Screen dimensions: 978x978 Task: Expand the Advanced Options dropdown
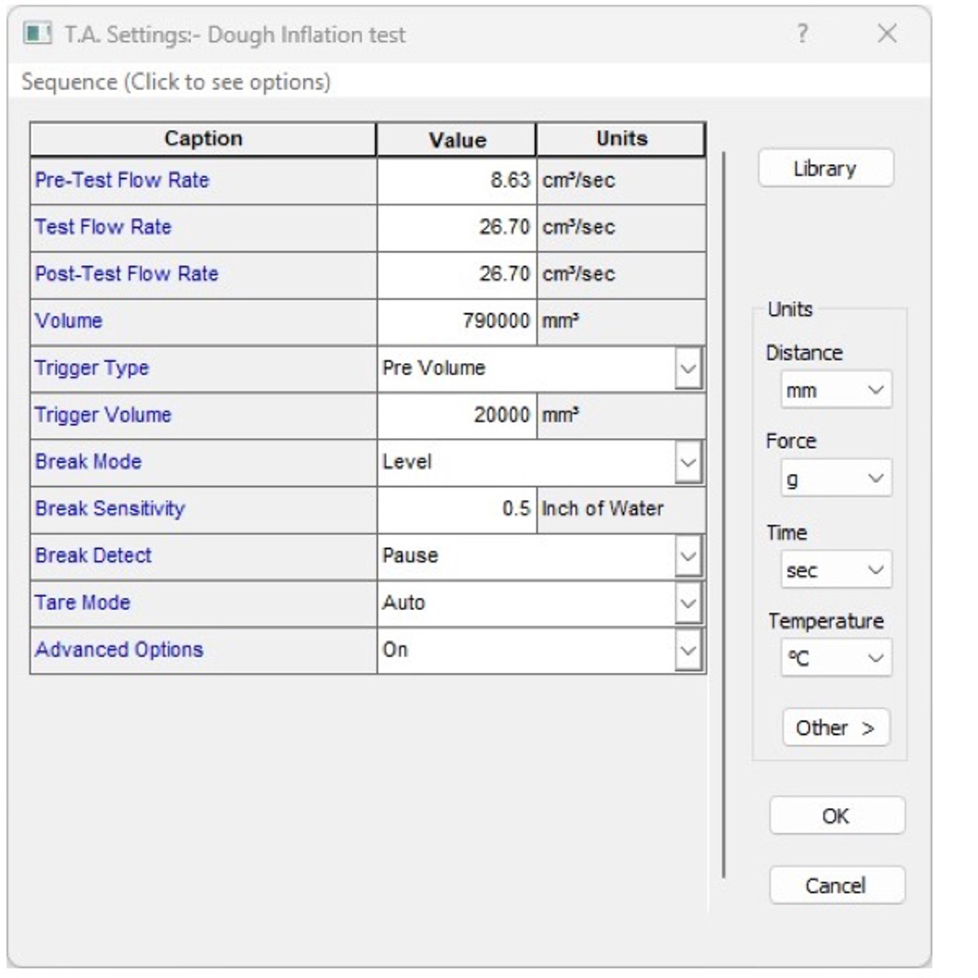[688, 650]
